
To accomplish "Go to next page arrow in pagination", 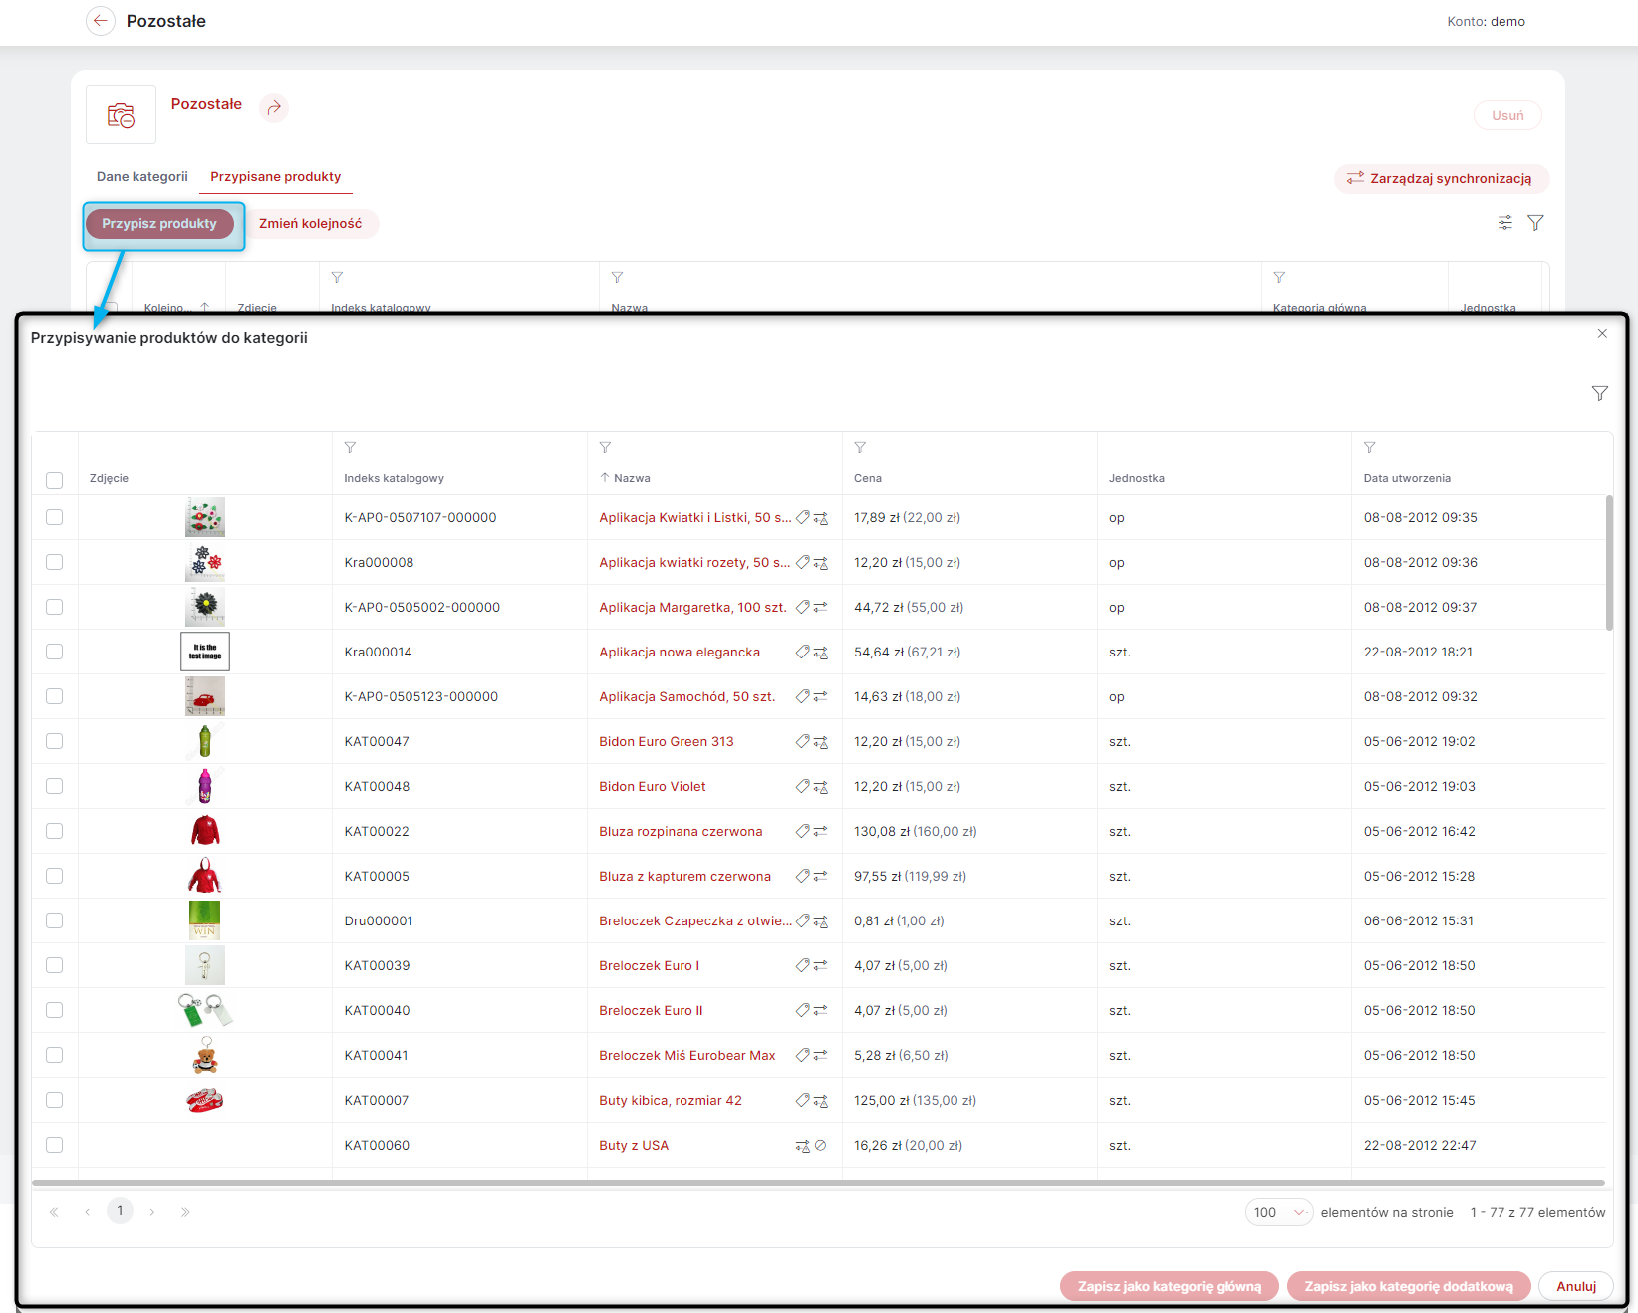I will pyautogui.click(x=152, y=1212).
